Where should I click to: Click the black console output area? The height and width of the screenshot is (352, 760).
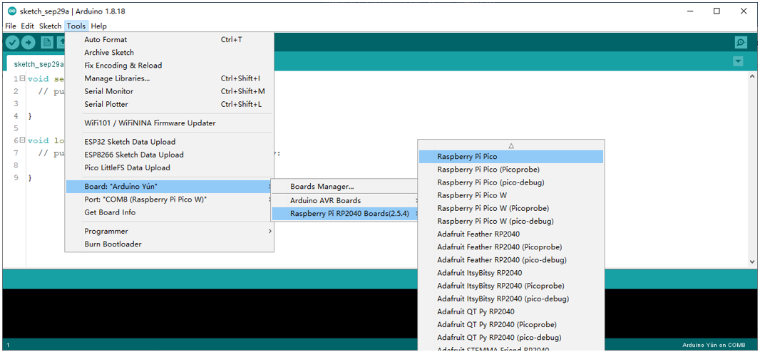pyautogui.click(x=208, y=314)
